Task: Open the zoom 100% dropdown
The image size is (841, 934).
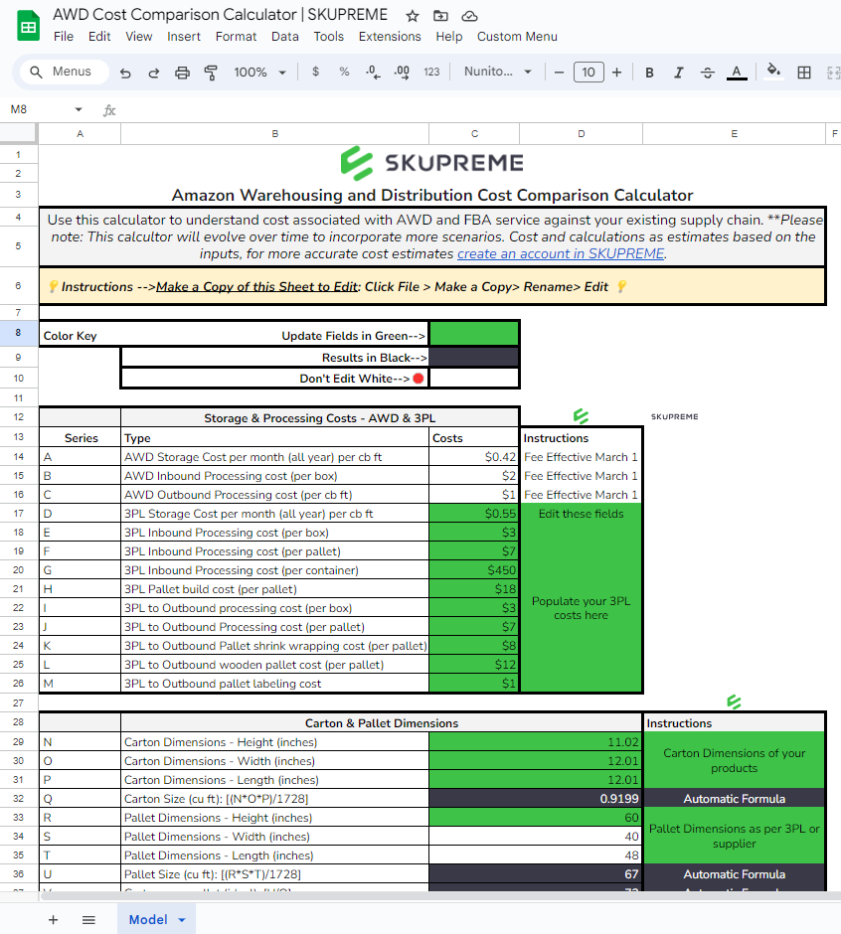Action: point(259,73)
